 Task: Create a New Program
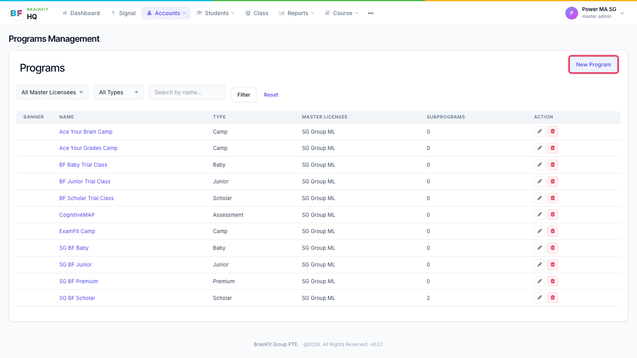593,64
